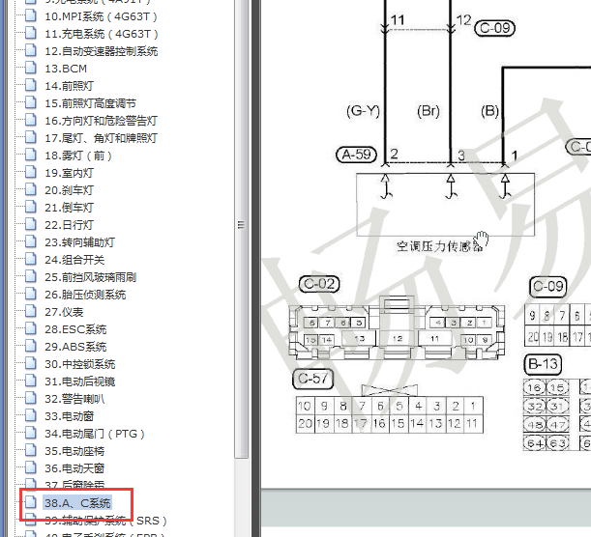Select bookmark 28.ESC系统

75,329
